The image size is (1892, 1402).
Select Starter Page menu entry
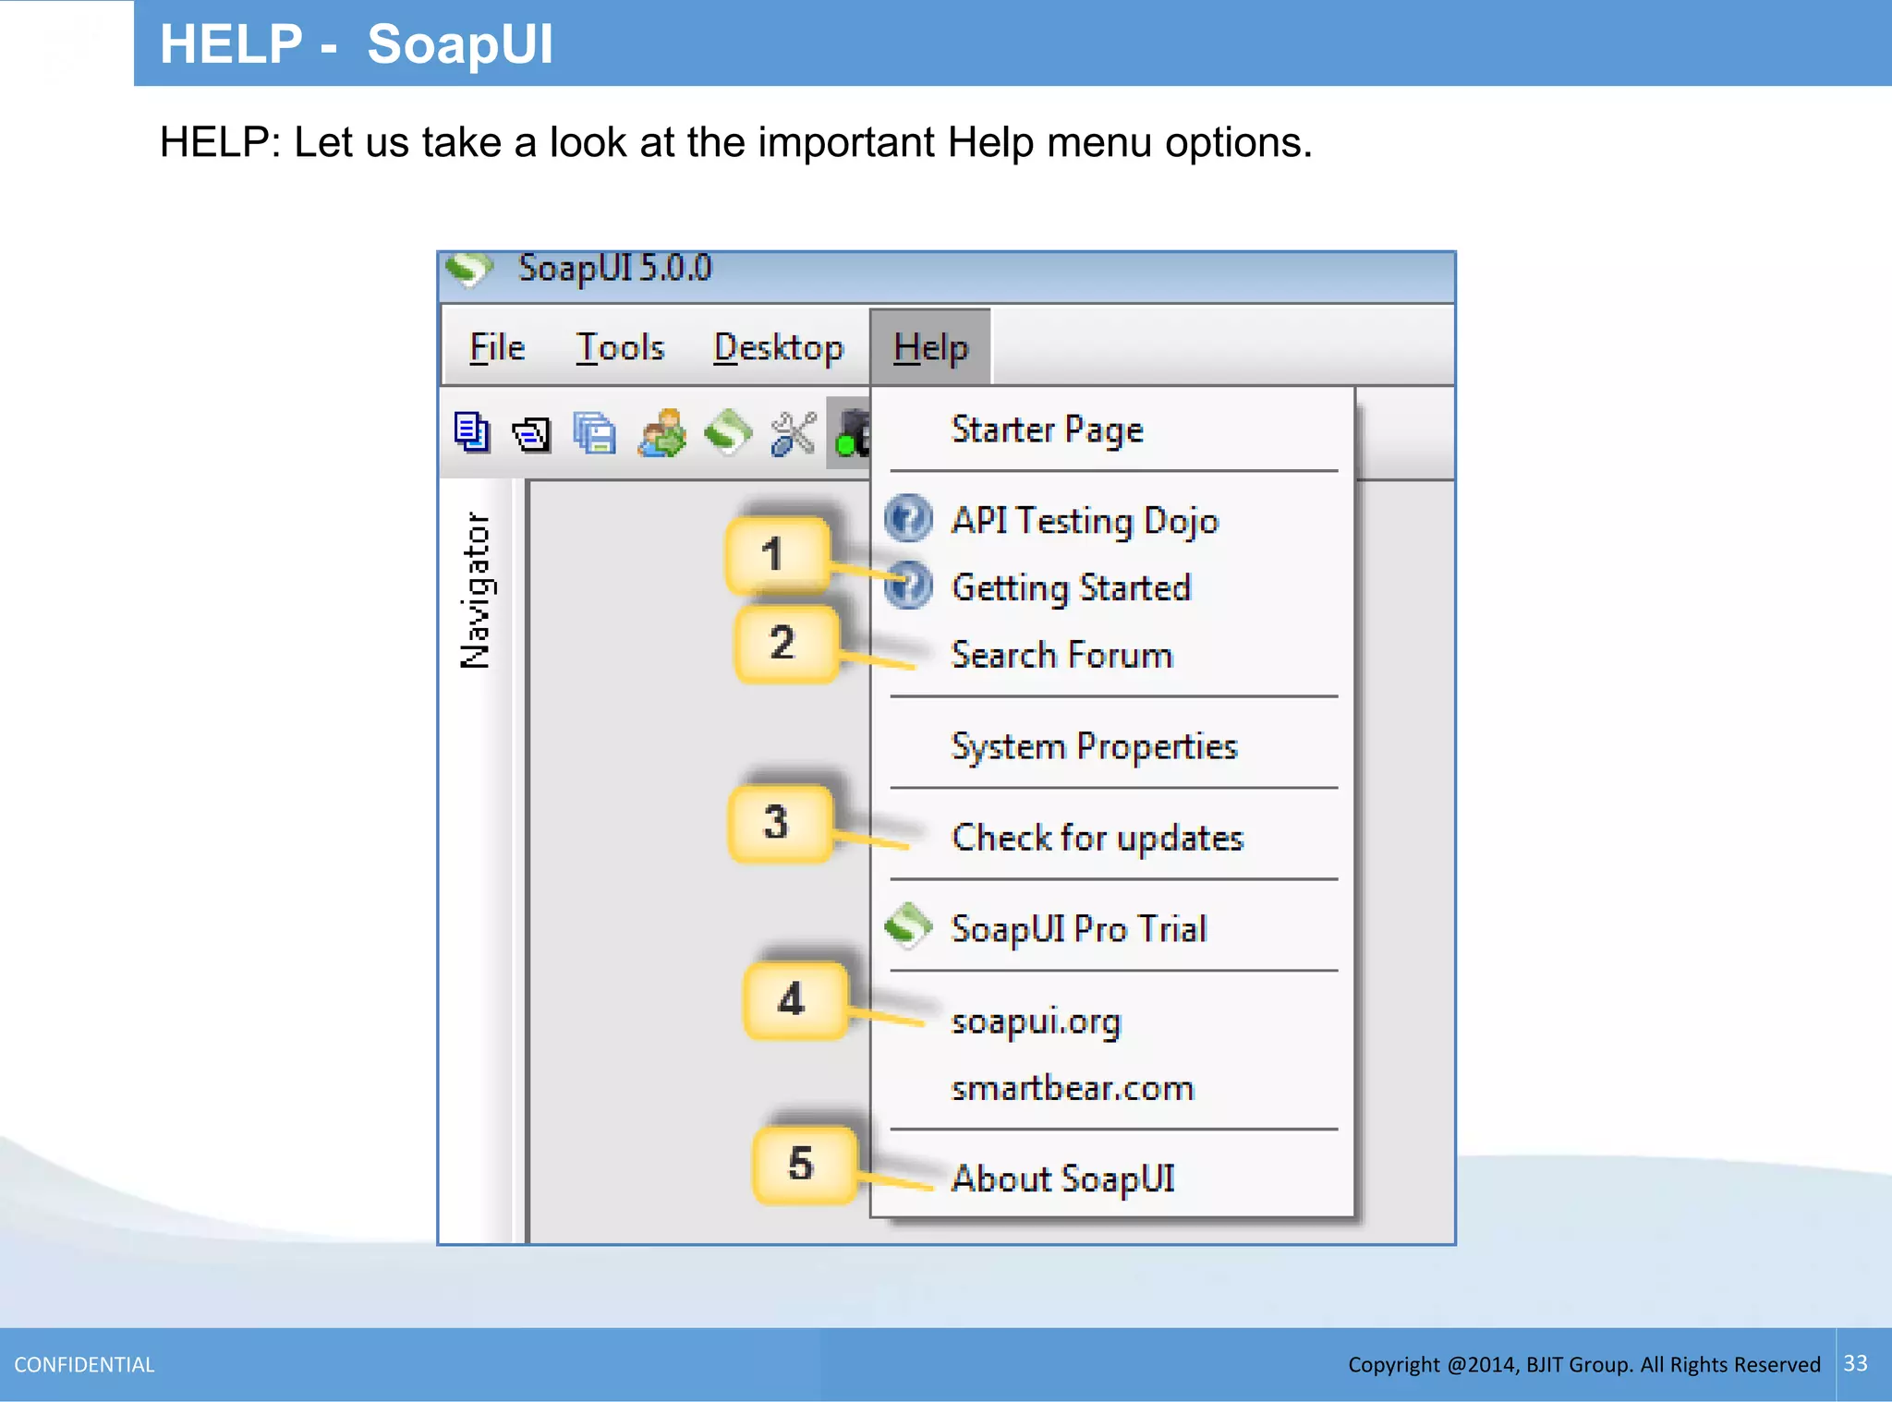click(x=1112, y=430)
